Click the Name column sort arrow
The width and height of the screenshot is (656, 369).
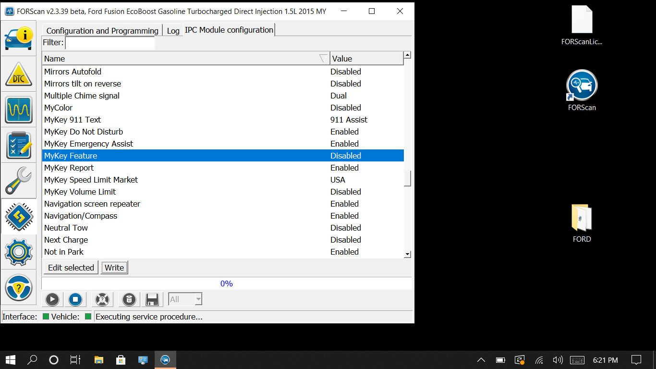(323, 59)
